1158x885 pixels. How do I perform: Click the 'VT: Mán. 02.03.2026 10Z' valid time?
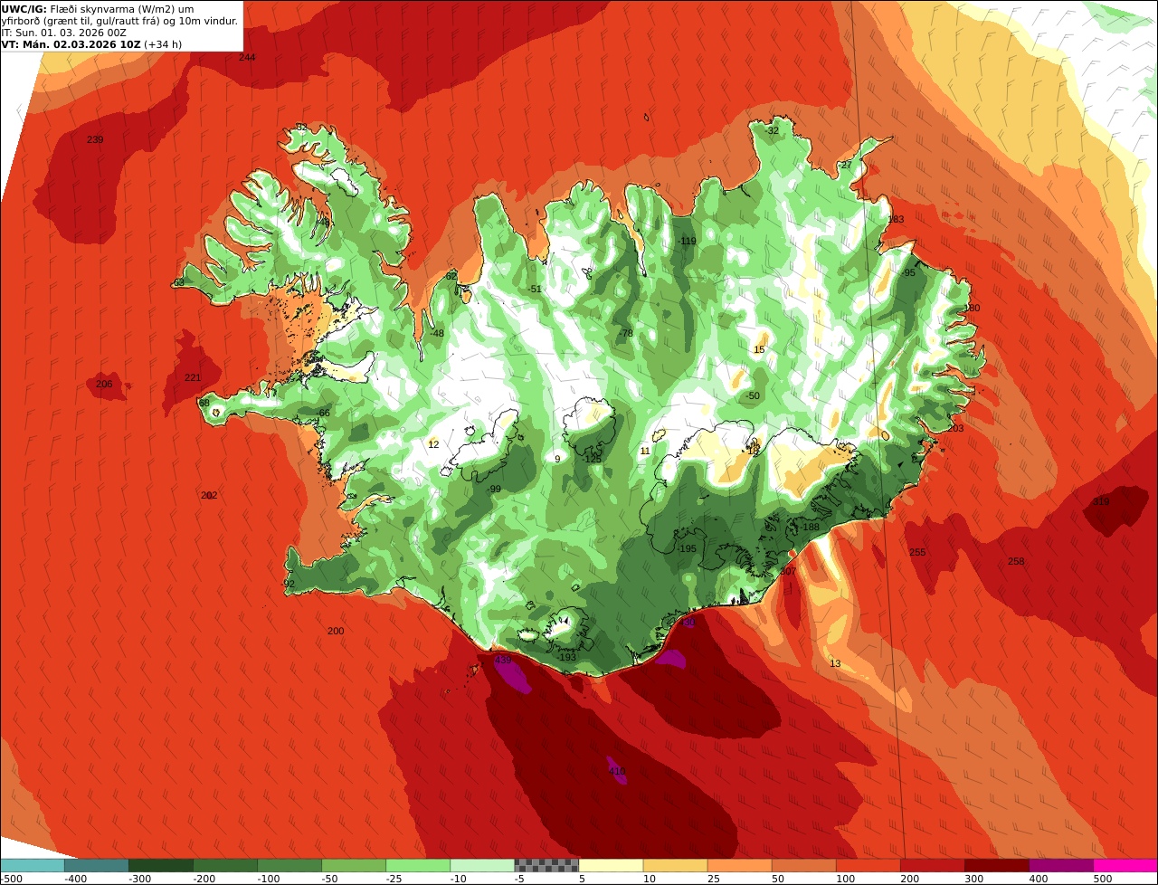click(x=92, y=44)
